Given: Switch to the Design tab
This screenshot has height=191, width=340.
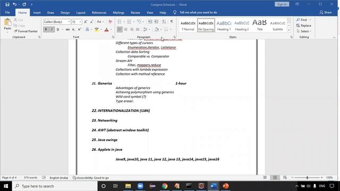Looking at the screenshot, I should pos(65,13).
